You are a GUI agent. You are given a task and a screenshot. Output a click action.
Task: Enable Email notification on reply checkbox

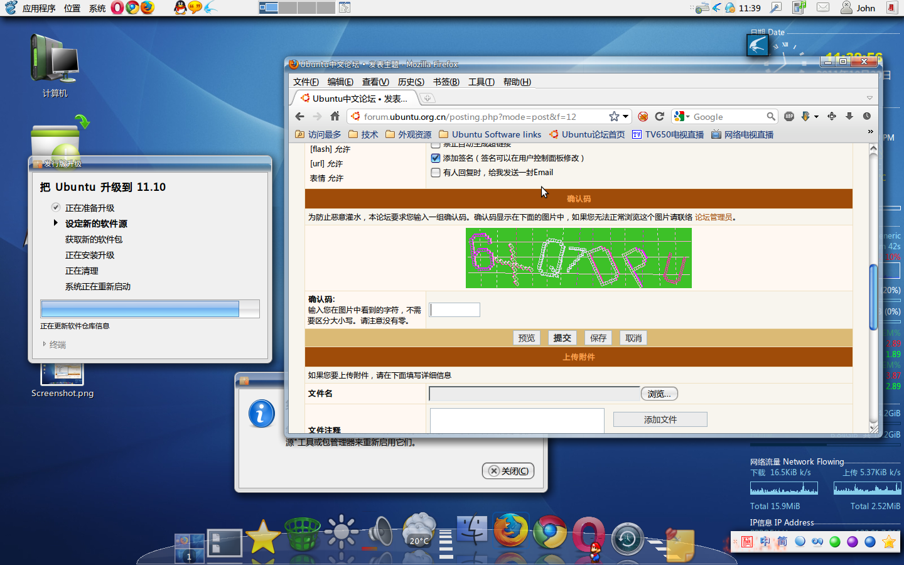point(436,173)
